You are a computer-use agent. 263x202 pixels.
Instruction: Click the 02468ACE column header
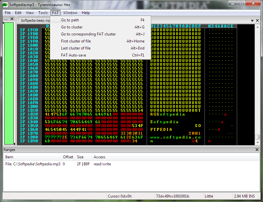(x=221, y=26)
